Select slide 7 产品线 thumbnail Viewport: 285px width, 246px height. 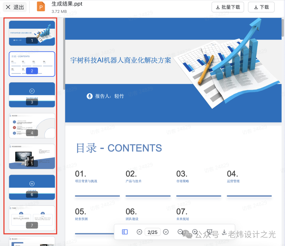(32, 218)
